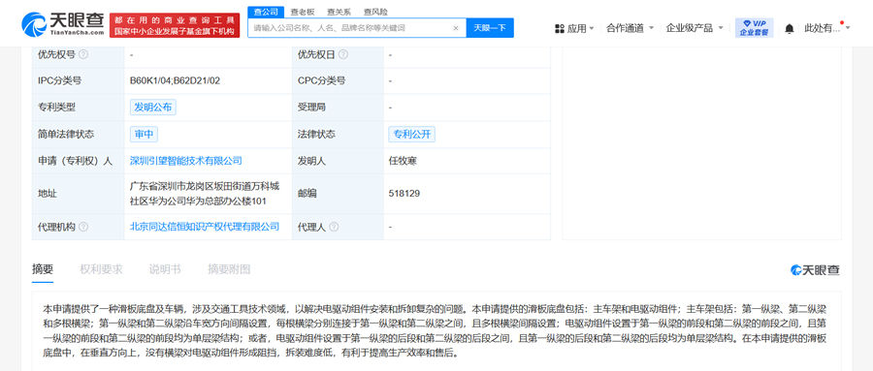Click help icon beside 代理人

(334, 227)
